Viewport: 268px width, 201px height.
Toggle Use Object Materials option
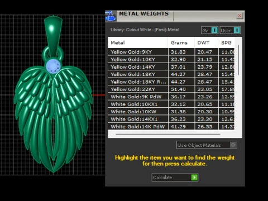pos(207,145)
